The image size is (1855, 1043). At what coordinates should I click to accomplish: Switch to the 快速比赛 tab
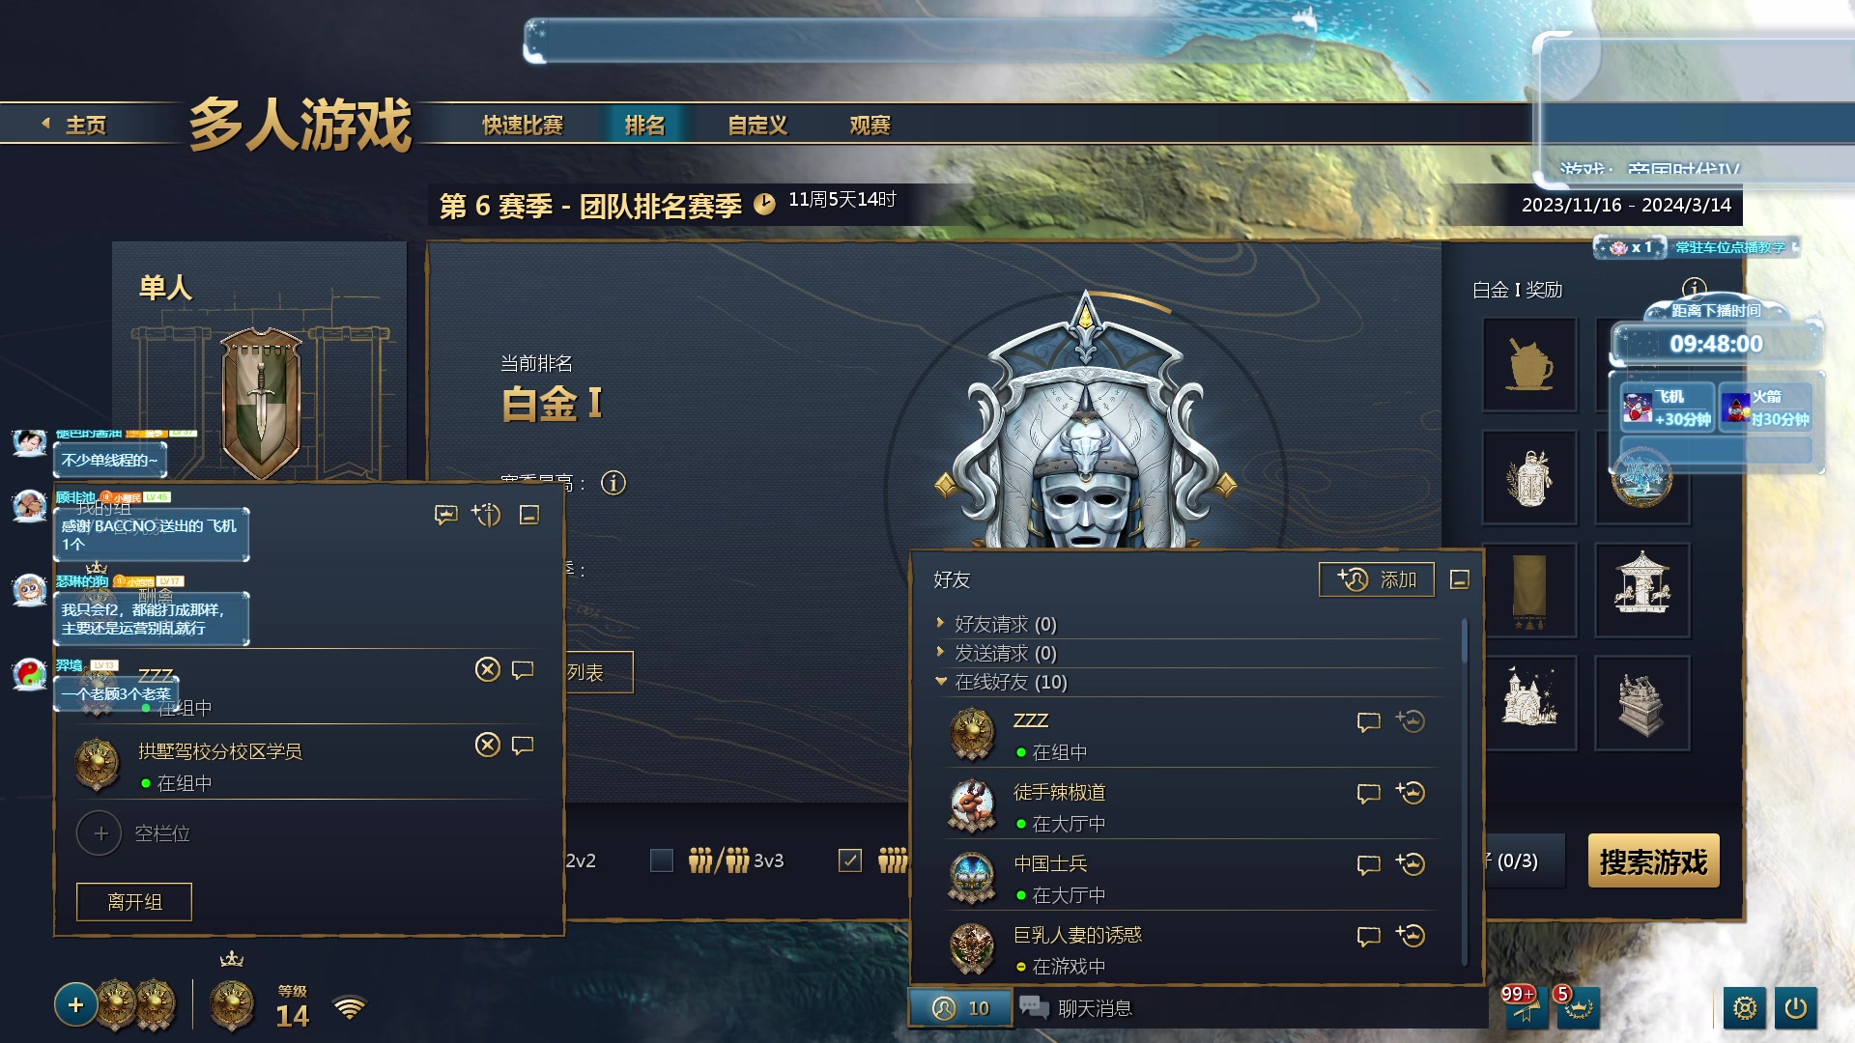[523, 126]
